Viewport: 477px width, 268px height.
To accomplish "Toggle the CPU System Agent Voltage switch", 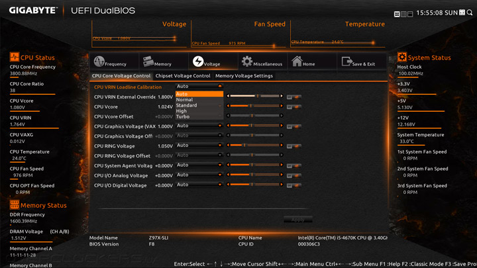I will pos(294,165).
